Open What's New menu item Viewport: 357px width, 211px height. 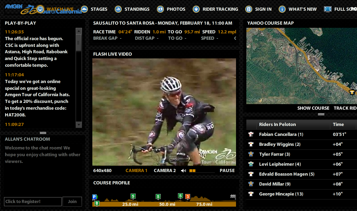click(302, 9)
